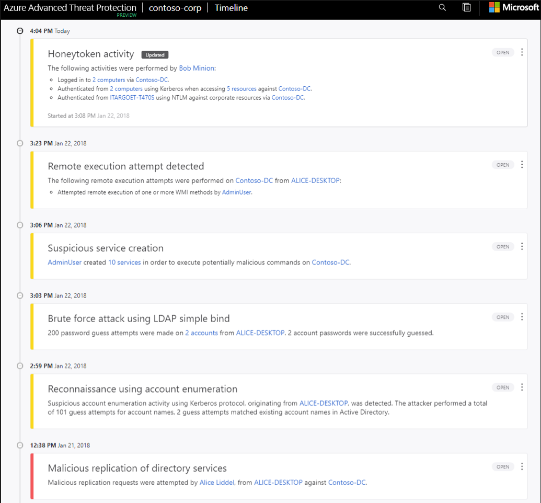Open Contoso-DC link in Kerberos line
541x503 pixels.
point(295,89)
